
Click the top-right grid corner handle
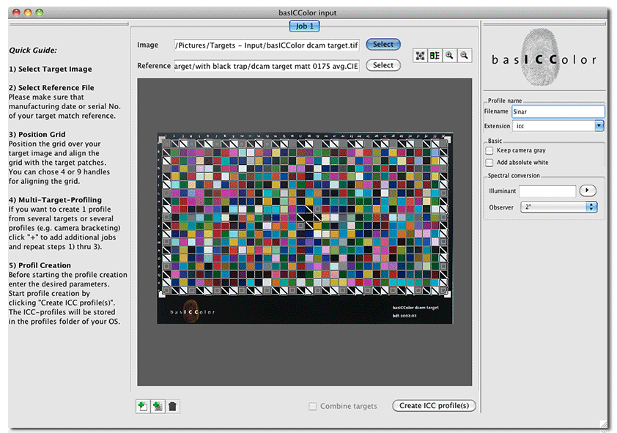pos(448,138)
